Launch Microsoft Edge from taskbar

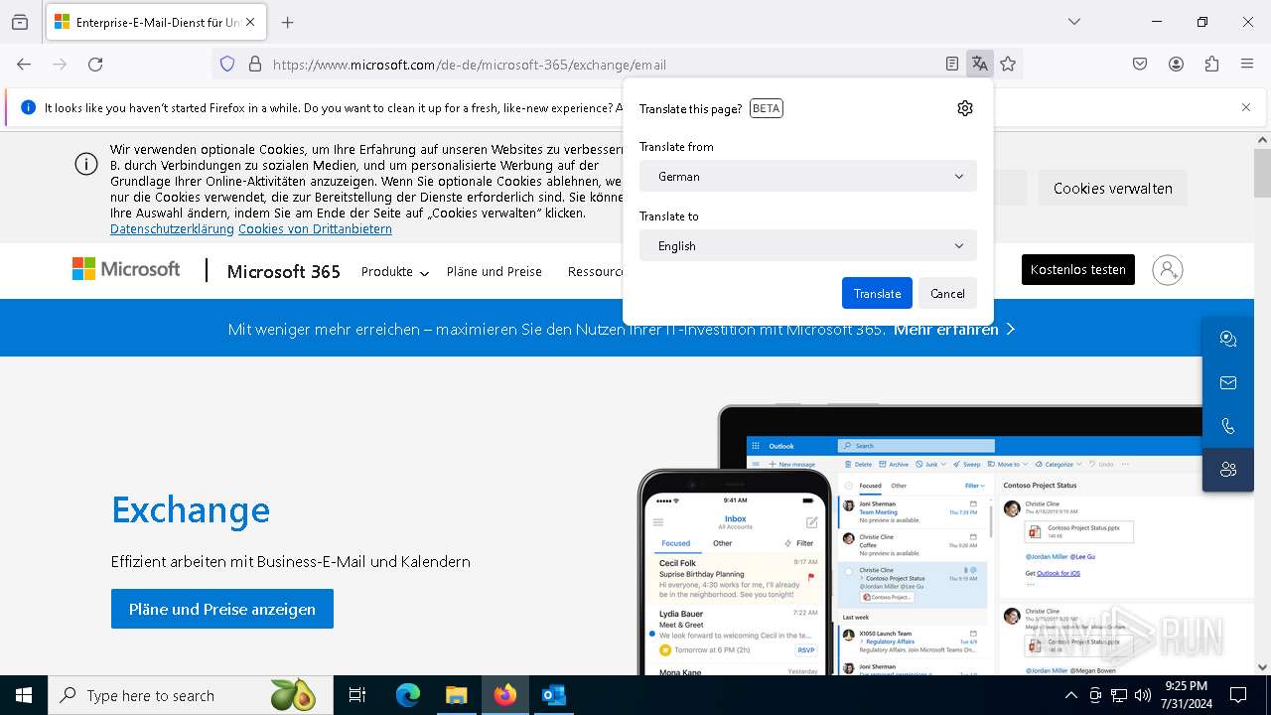click(408, 695)
